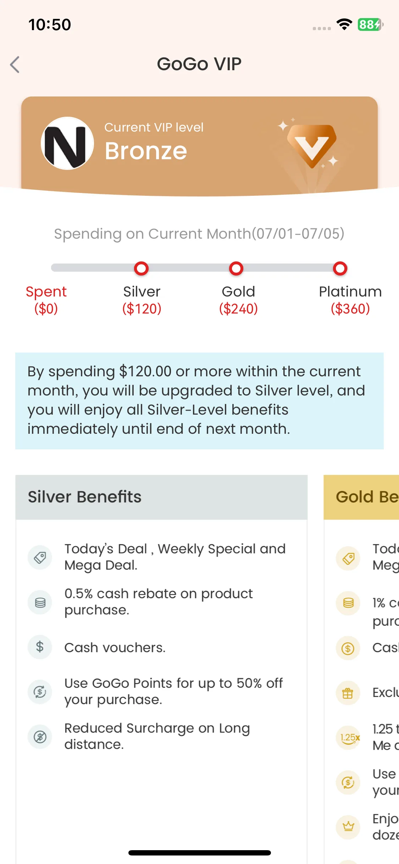Go back using the left chevron
Viewport: 399px width, 864px height.
pos(15,65)
